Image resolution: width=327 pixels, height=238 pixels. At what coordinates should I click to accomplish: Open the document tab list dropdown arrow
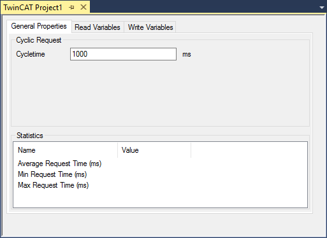pyautogui.click(x=322, y=8)
